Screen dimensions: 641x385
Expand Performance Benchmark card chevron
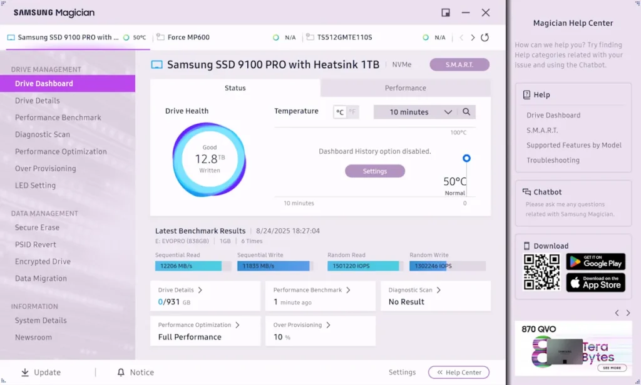pos(348,290)
